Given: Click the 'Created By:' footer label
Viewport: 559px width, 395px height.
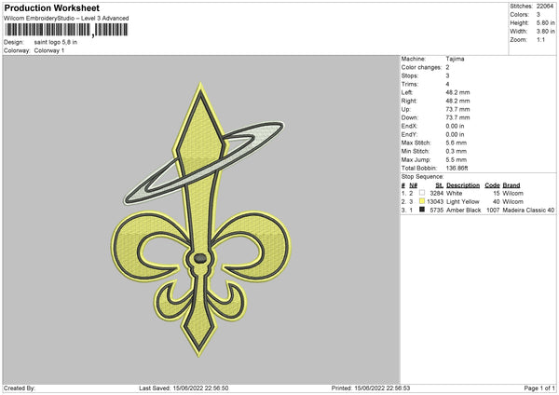Looking at the screenshot, I should 20,388.
